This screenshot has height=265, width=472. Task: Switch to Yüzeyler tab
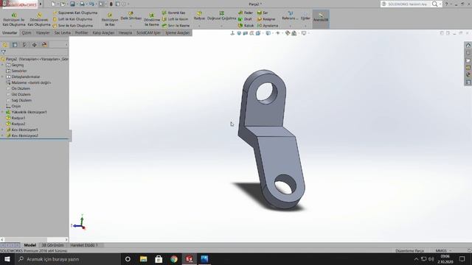pyautogui.click(x=43, y=32)
